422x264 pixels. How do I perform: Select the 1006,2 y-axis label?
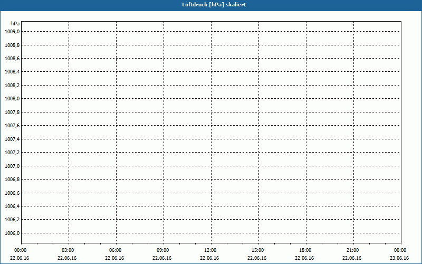click(x=12, y=220)
